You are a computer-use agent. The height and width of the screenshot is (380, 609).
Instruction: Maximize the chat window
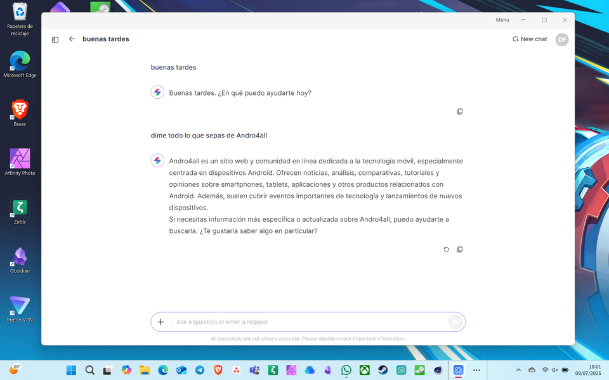click(x=544, y=20)
